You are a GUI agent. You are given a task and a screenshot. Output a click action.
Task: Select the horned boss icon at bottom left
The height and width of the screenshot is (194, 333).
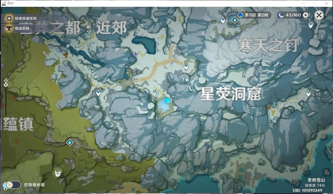[x=58, y=173]
